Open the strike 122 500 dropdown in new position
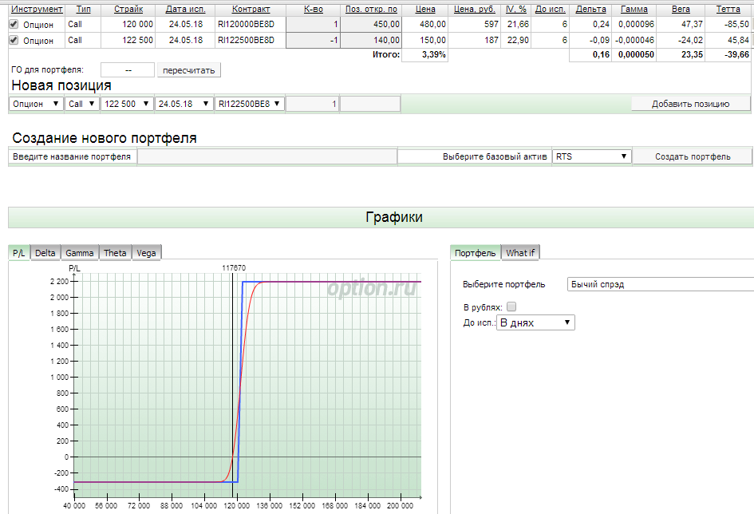 126,104
